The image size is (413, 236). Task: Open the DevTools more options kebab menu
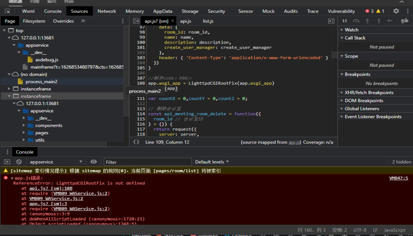(x=408, y=11)
